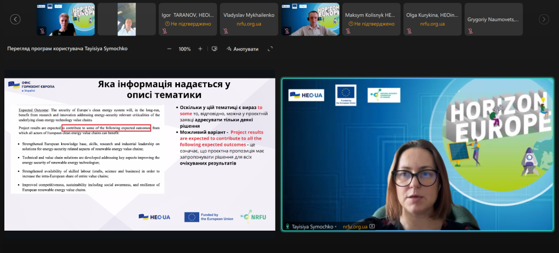Show previous participants with the left arrow
This screenshot has height=253, width=559.
coord(15,19)
